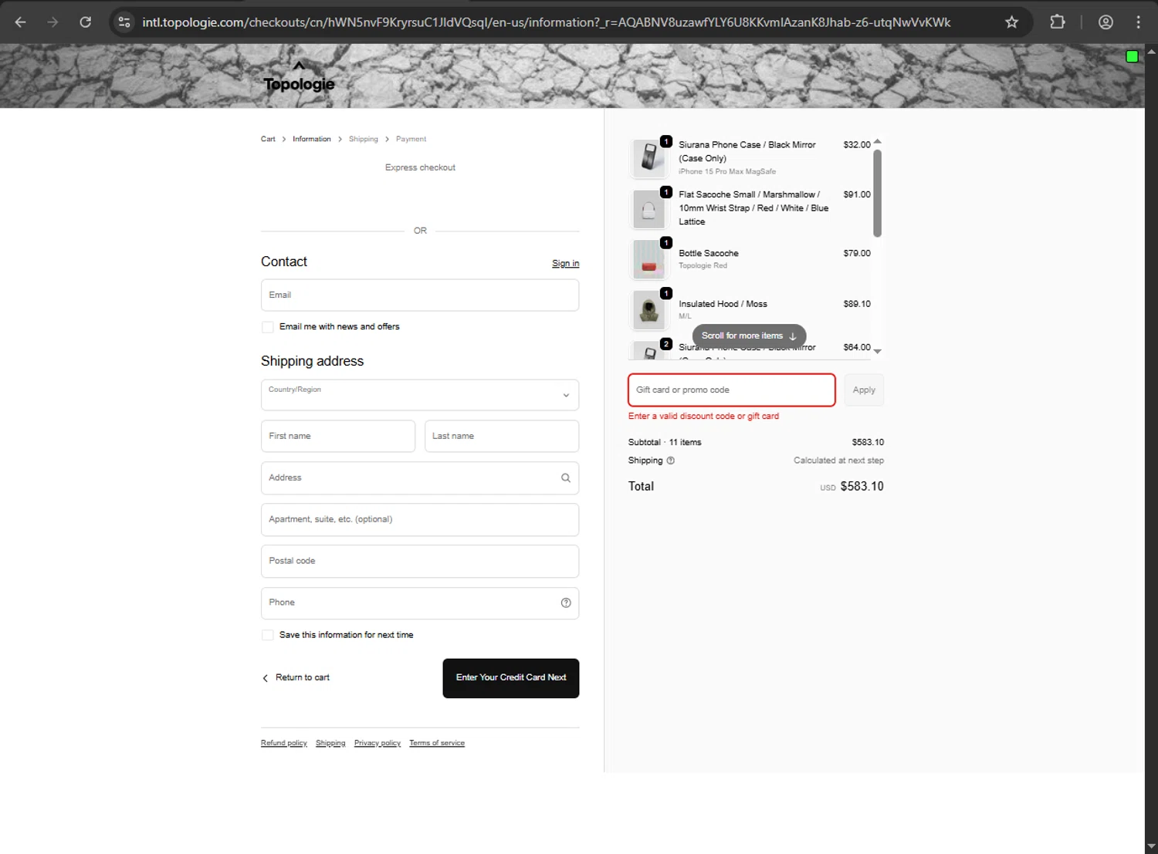Screen dimensions: 1158x854
Task: Click the Payment breadcrumb step
Action: coord(411,140)
